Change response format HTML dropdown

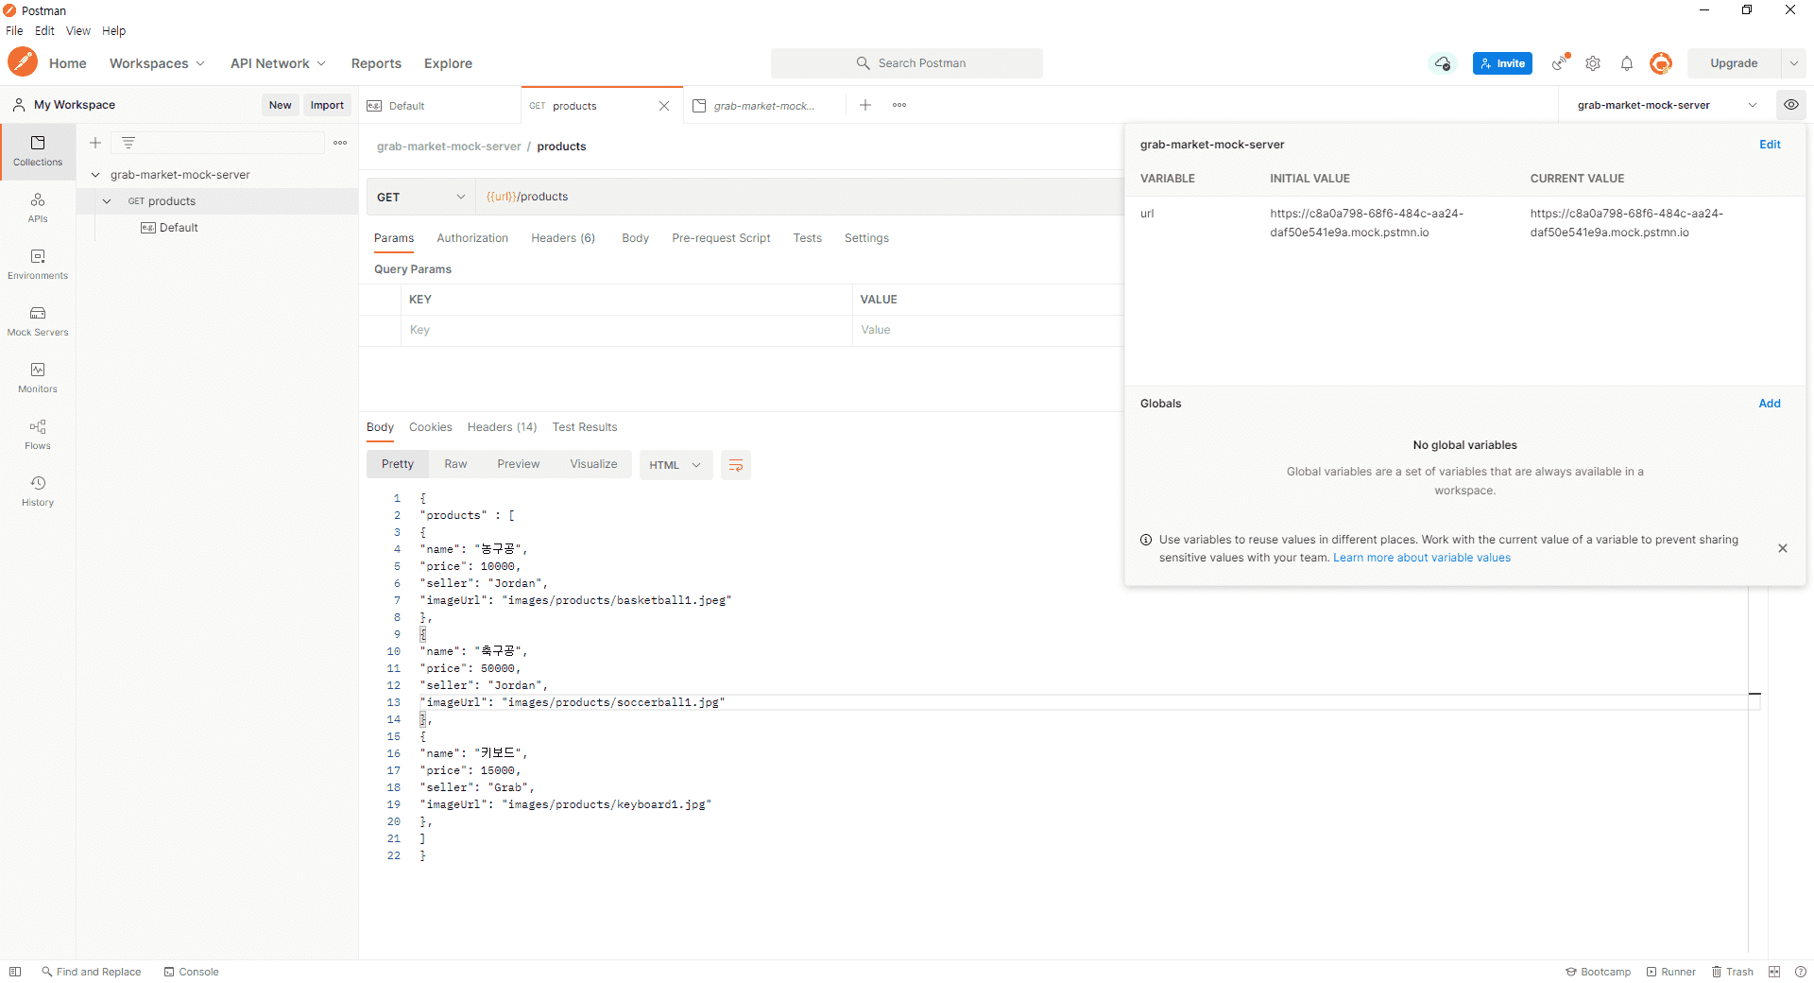coord(676,465)
